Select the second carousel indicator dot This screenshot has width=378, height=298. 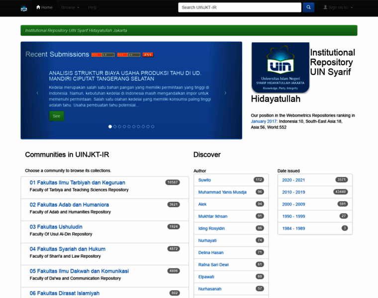pyautogui.click(x=115, y=127)
